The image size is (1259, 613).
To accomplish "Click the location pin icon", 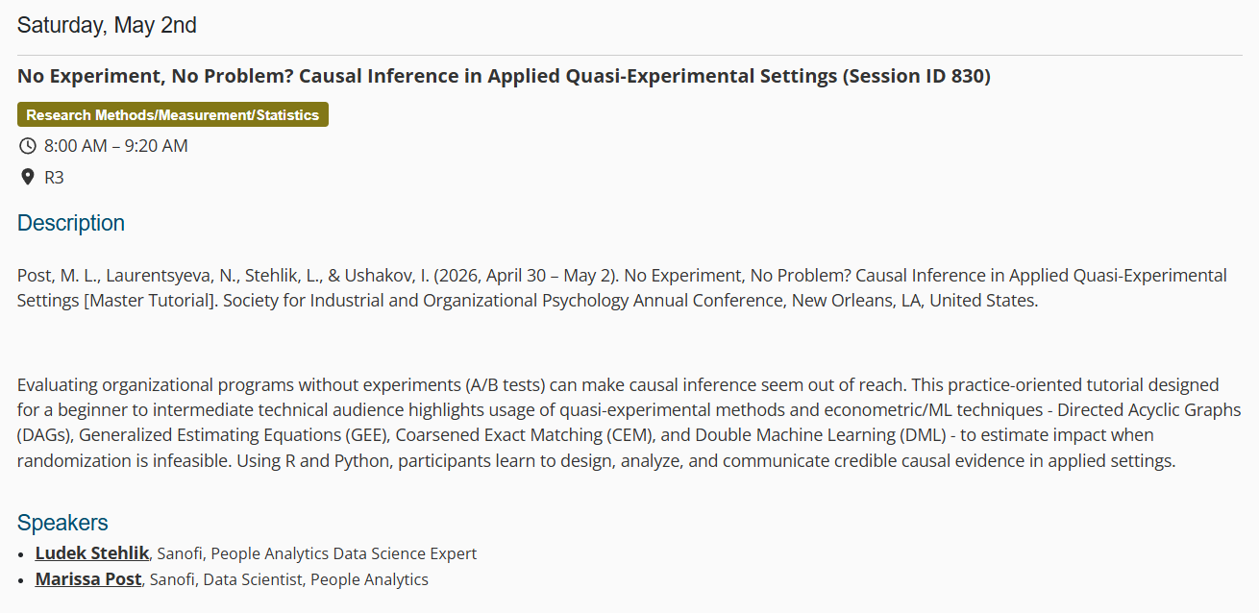I will click(28, 177).
